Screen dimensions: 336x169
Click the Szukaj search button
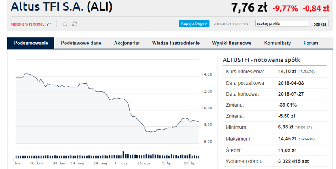click(x=319, y=24)
